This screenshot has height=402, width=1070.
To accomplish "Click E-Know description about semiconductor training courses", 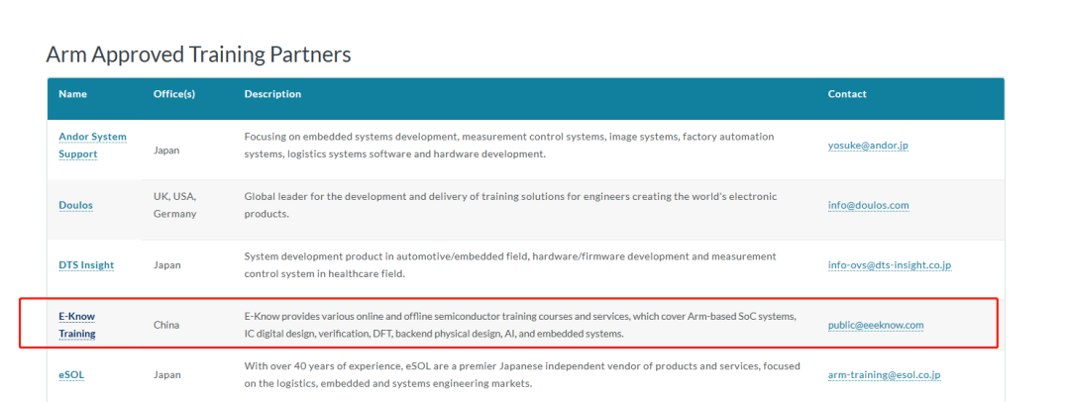I will pyautogui.click(x=520, y=326).
